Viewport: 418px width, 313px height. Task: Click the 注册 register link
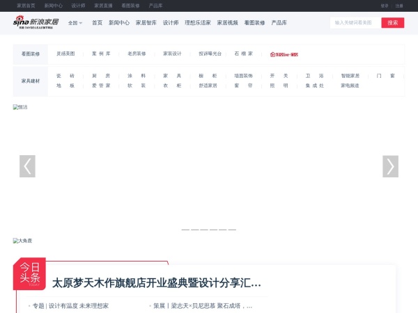coord(399,5)
